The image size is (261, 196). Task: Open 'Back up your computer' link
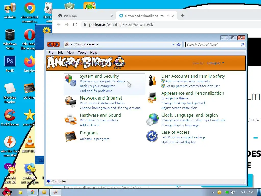97,86
